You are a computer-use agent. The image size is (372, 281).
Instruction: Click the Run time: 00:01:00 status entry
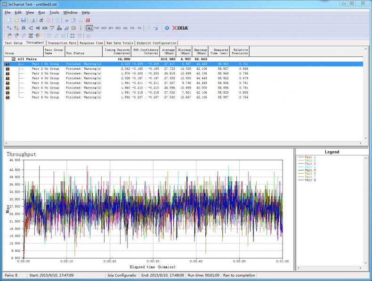click(x=203, y=275)
